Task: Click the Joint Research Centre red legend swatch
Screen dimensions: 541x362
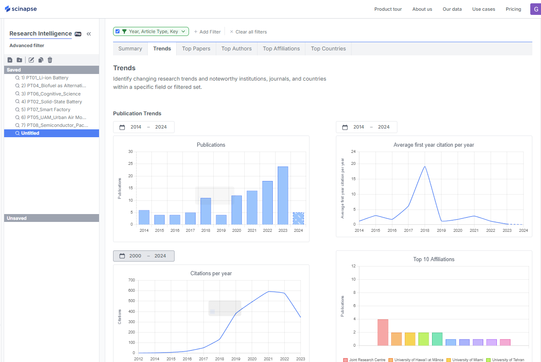Action: pos(345,360)
